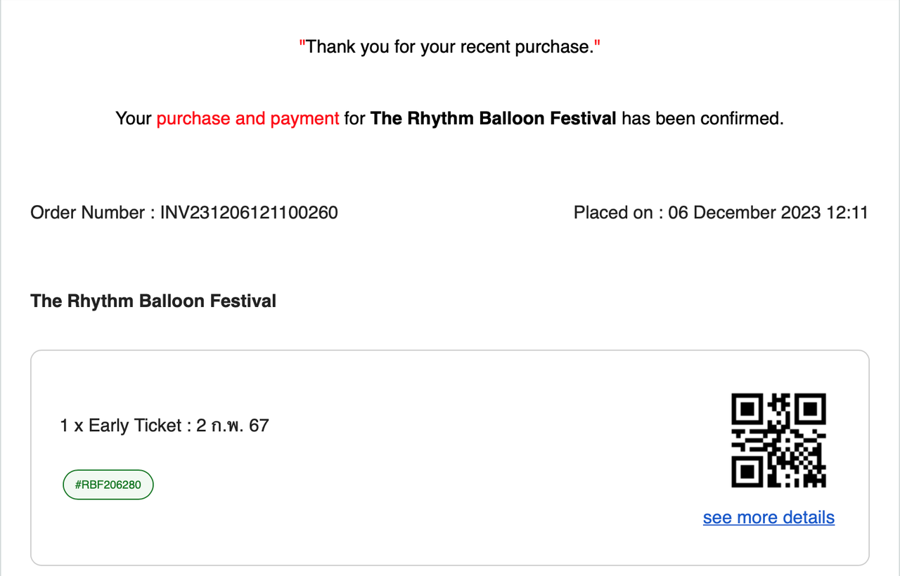Click the bottom-left finder square of QR code
This screenshot has width=900, height=576.
tap(747, 471)
